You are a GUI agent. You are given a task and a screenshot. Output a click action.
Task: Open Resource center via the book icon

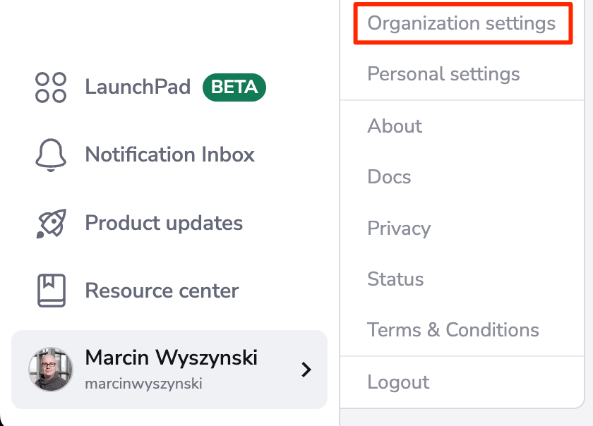(50, 290)
